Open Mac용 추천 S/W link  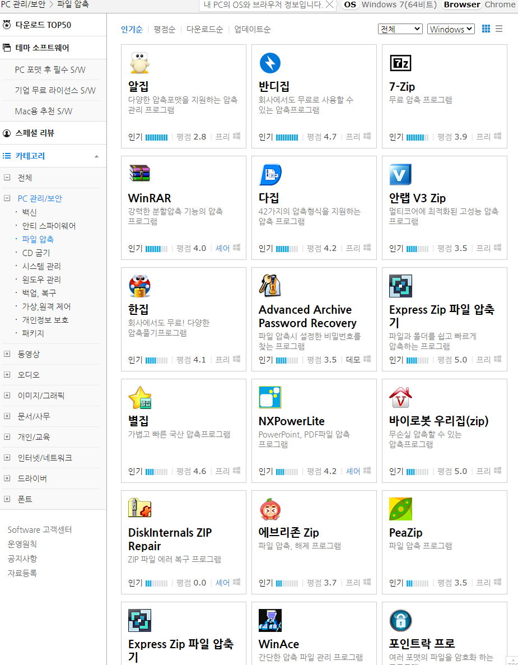pos(44,111)
